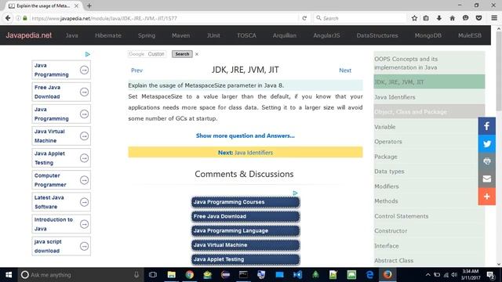Click the Google Custom Search input field
Viewport: 502px width, 282px height.
[x=147, y=54]
